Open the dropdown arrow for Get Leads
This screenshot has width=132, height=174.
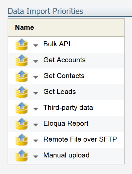click(x=36, y=93)
